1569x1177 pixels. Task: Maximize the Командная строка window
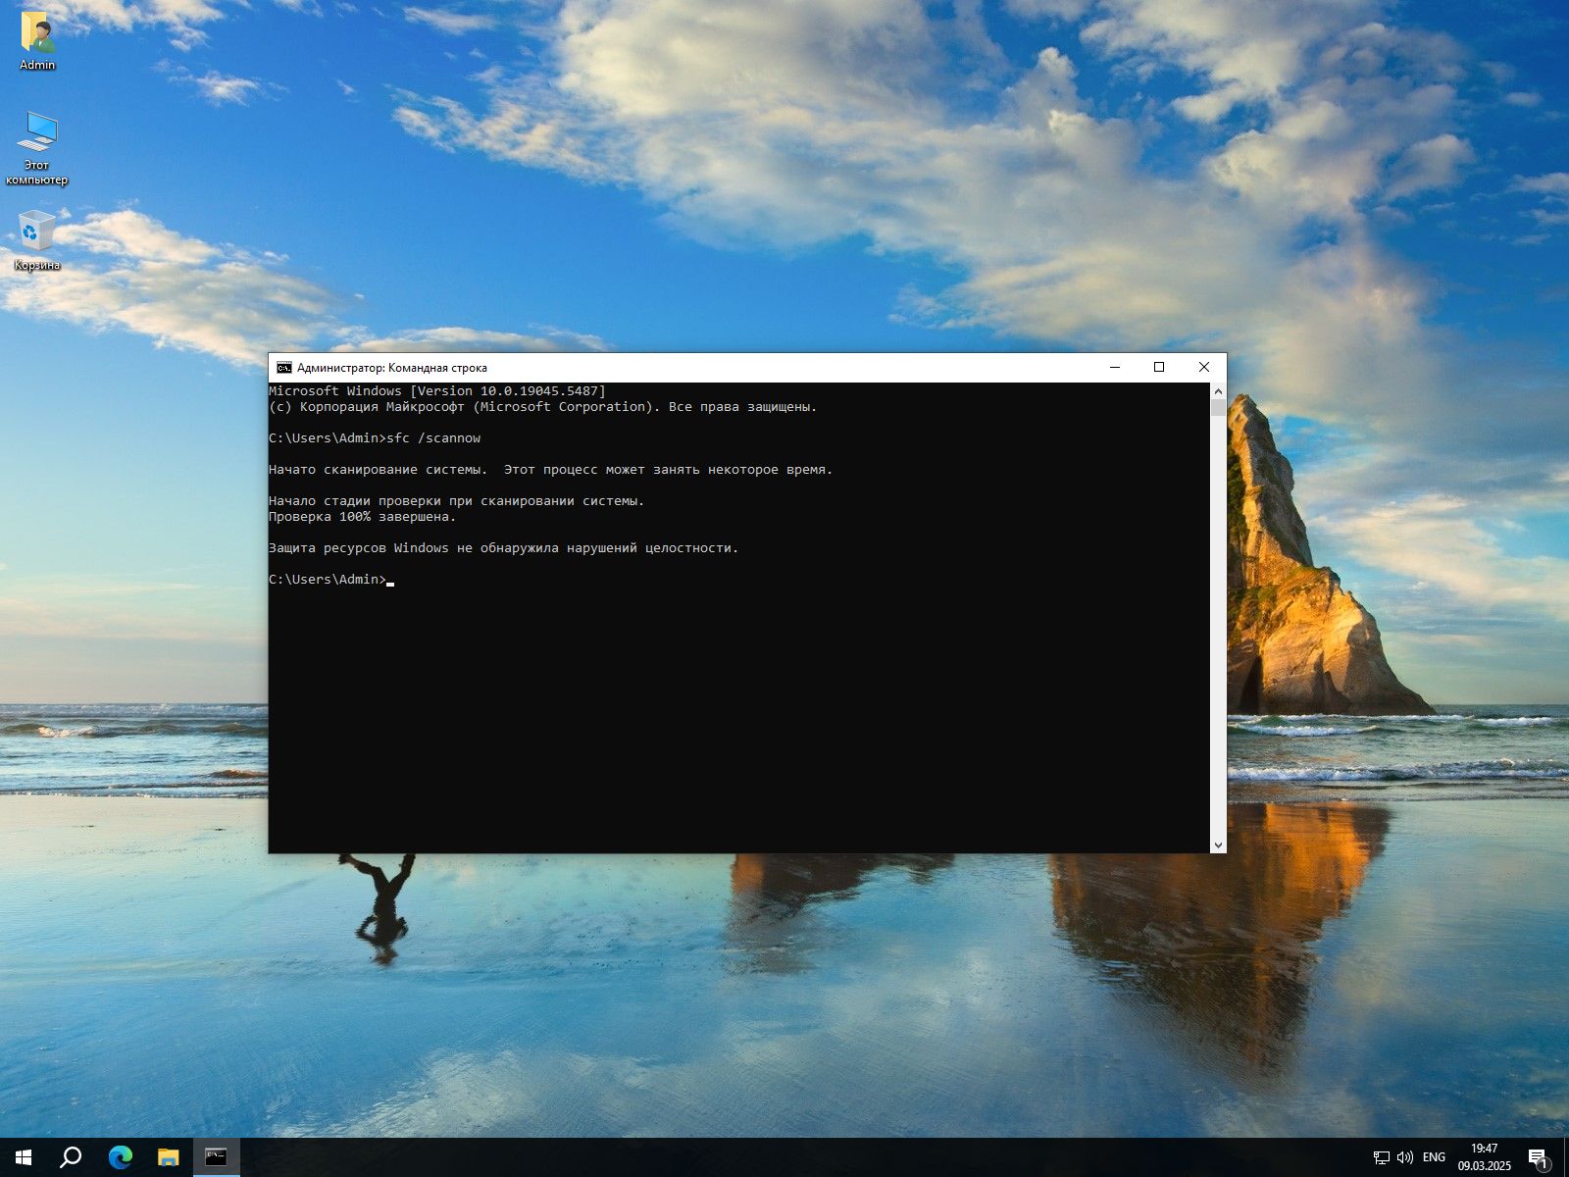(1159, 367)
